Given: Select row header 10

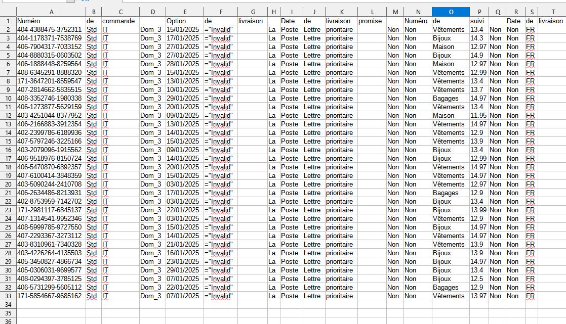Looking at the screenshot, I should [x=8, y=99].
